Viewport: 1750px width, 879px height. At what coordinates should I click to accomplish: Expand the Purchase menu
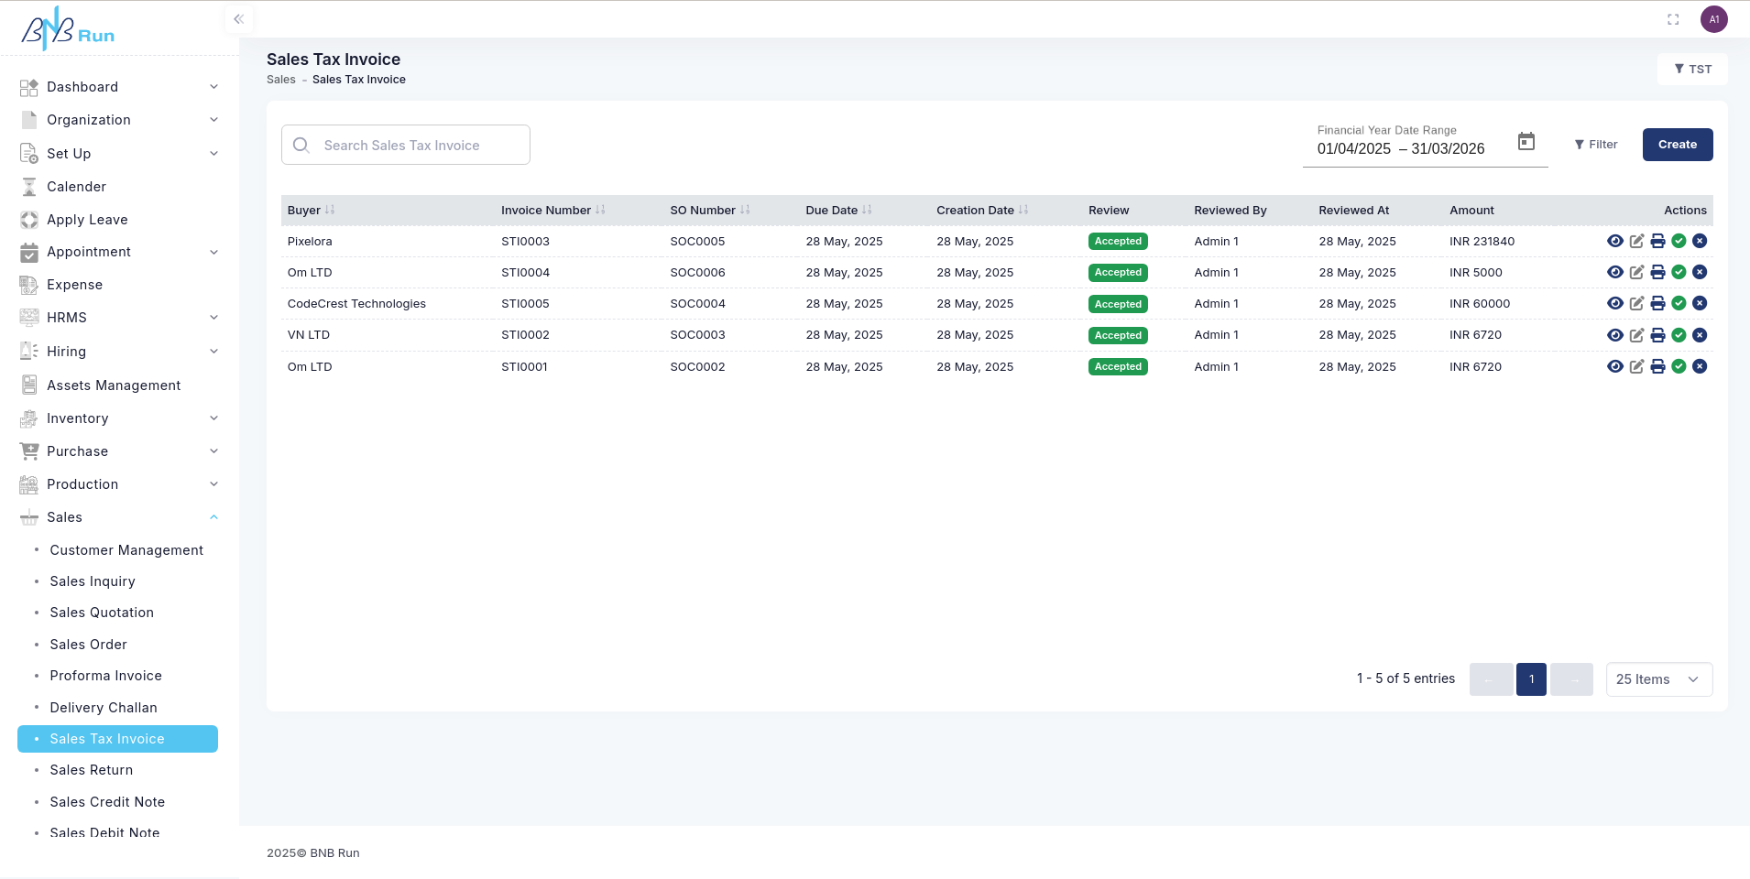pos(119,451)
